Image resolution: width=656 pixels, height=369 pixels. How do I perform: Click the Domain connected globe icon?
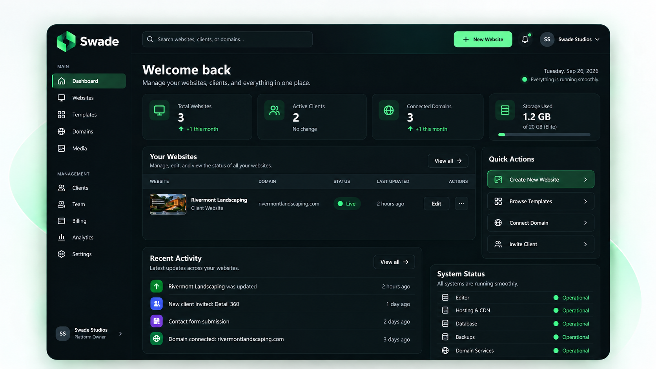[157, 339]
